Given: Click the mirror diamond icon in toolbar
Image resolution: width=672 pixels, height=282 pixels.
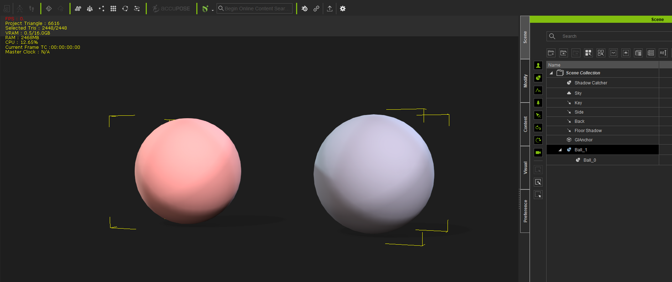Looking at the screenshot, I should (x=49, y=9).
